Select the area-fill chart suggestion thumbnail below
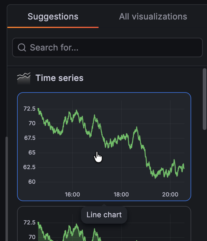 (104, 224)
